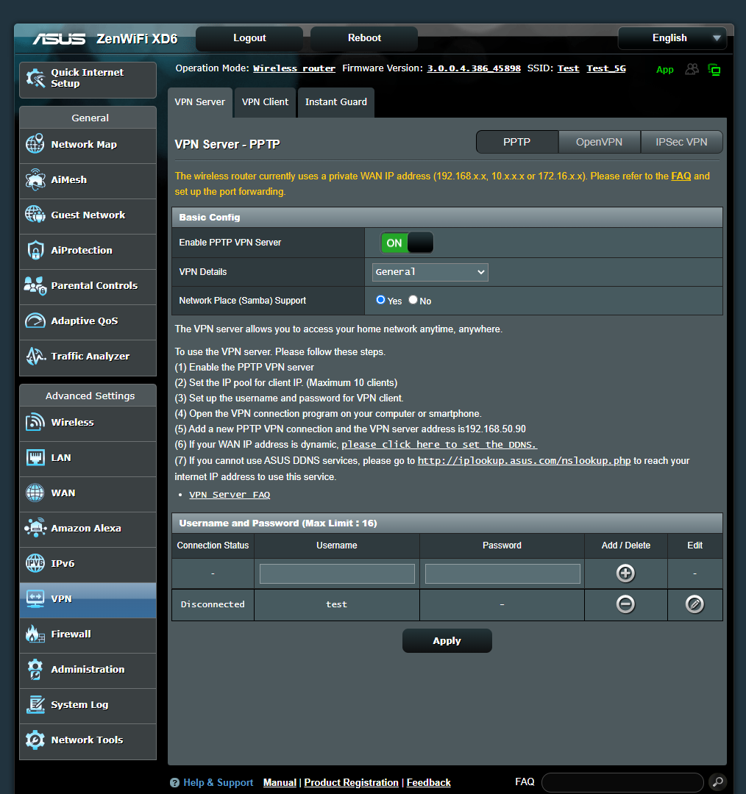Click the System Log icon
746x794 pixels.
pyautogui.click(x=35, y=704)
